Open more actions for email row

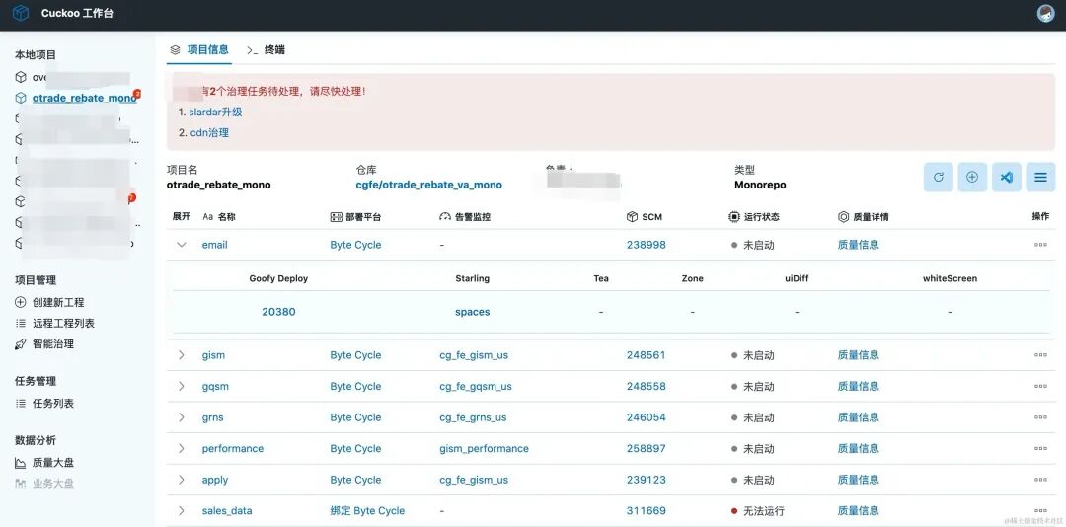click(1040, 245)
